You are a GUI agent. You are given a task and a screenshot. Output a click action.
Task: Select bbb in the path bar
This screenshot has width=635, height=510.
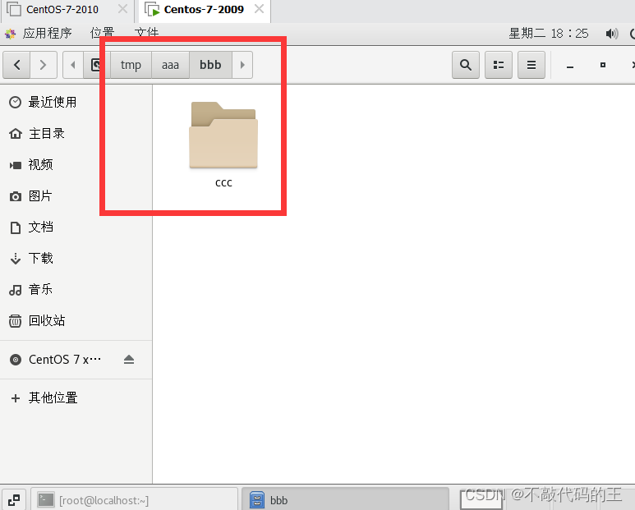210,65
